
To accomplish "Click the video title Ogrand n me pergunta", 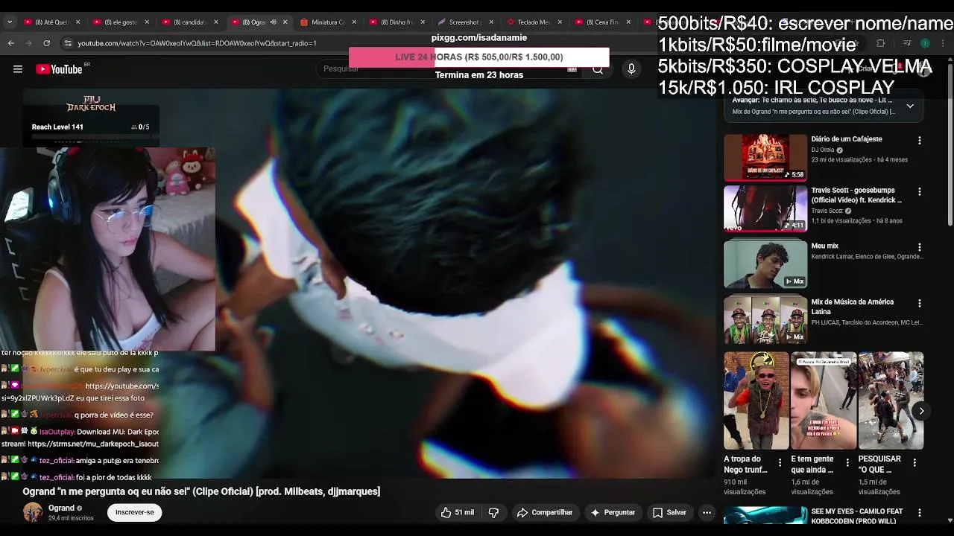I will coord(201,491).
